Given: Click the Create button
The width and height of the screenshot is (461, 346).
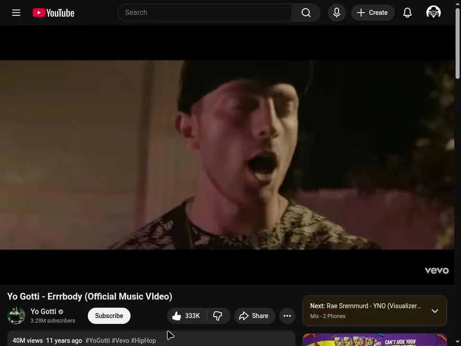Looking at the screenshot, I should [x=373, y=12].
